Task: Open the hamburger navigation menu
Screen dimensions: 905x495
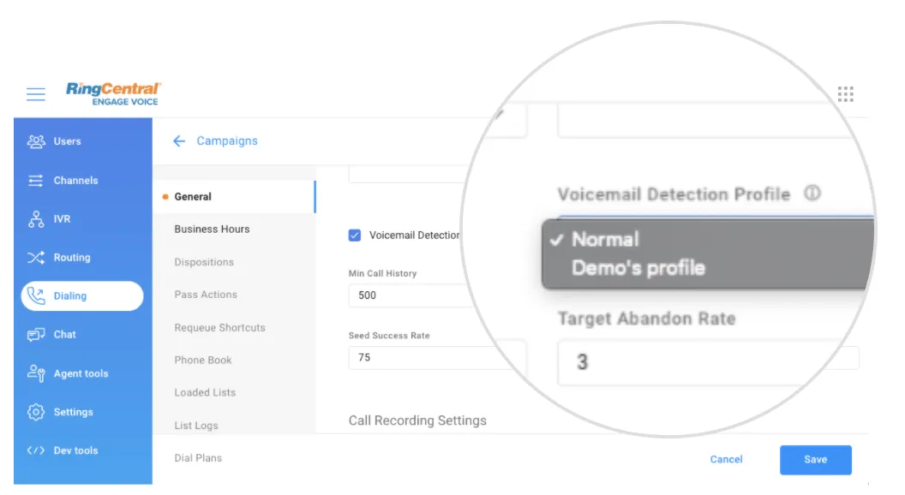Action: click(x=35, y=94)
